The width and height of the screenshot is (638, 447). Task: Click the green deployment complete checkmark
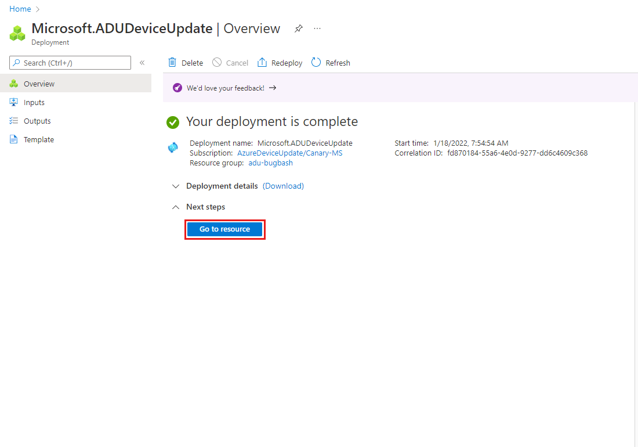click(x=173, y=122)
